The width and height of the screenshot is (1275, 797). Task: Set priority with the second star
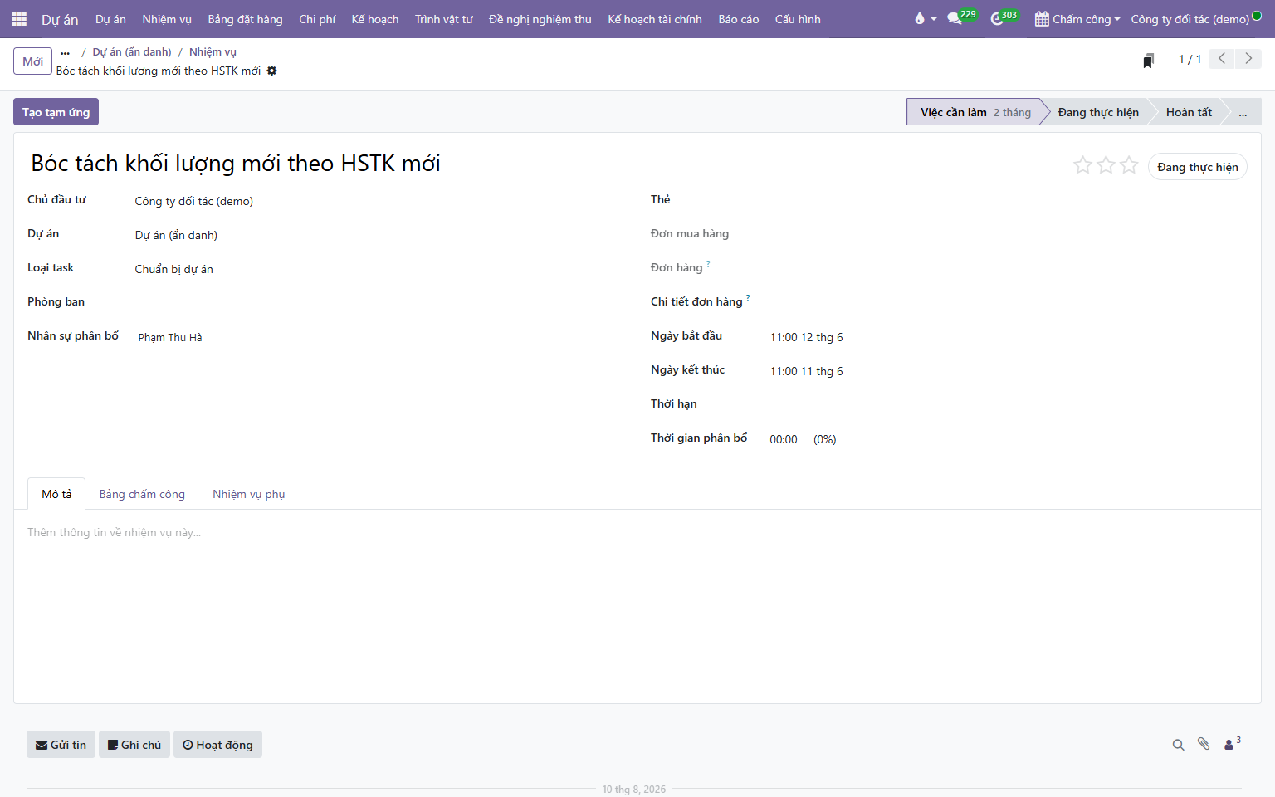pos(1106,165)
